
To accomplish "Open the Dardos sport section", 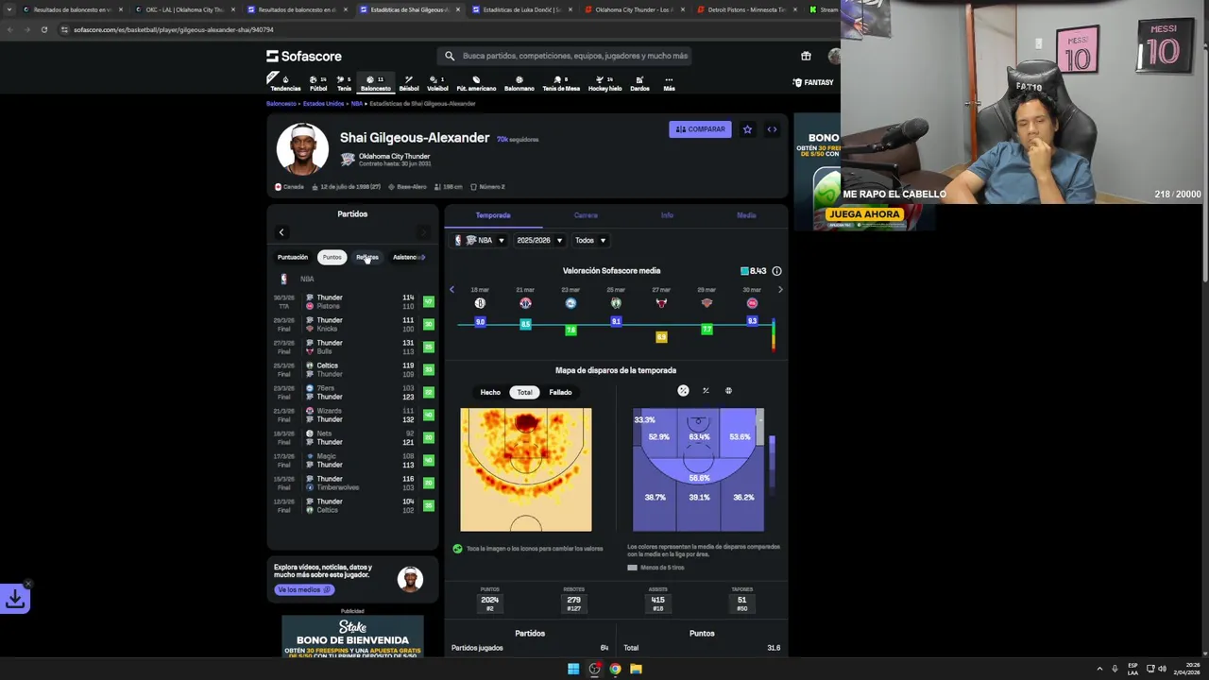I will (x=639, y=84).
